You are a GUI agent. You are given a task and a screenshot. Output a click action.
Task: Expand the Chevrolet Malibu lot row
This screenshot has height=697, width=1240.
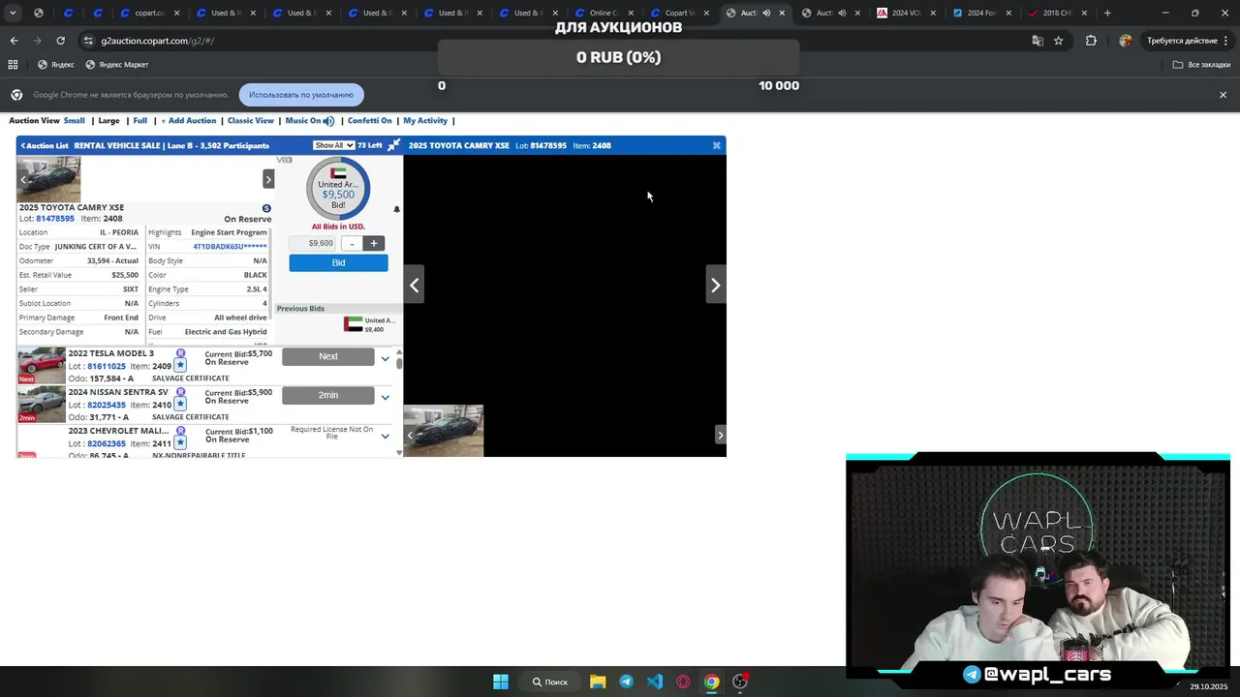385,436
